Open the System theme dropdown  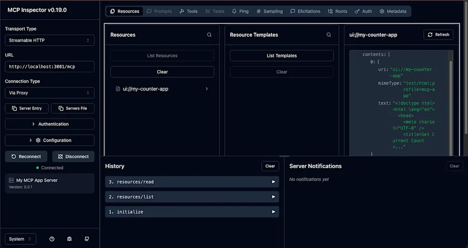coord(20,239)
